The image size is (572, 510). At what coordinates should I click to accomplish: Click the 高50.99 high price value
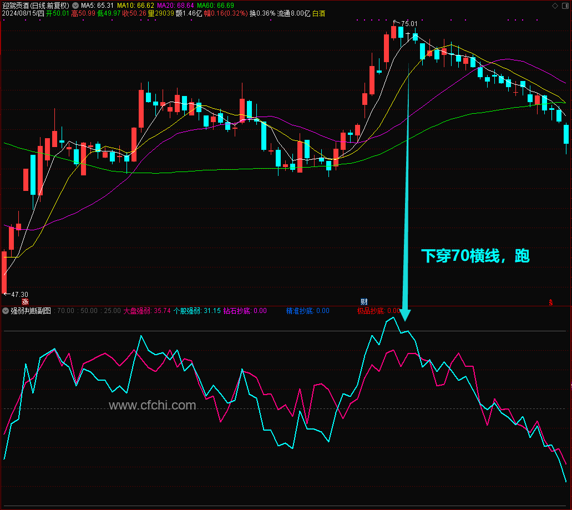click(83, 13)
